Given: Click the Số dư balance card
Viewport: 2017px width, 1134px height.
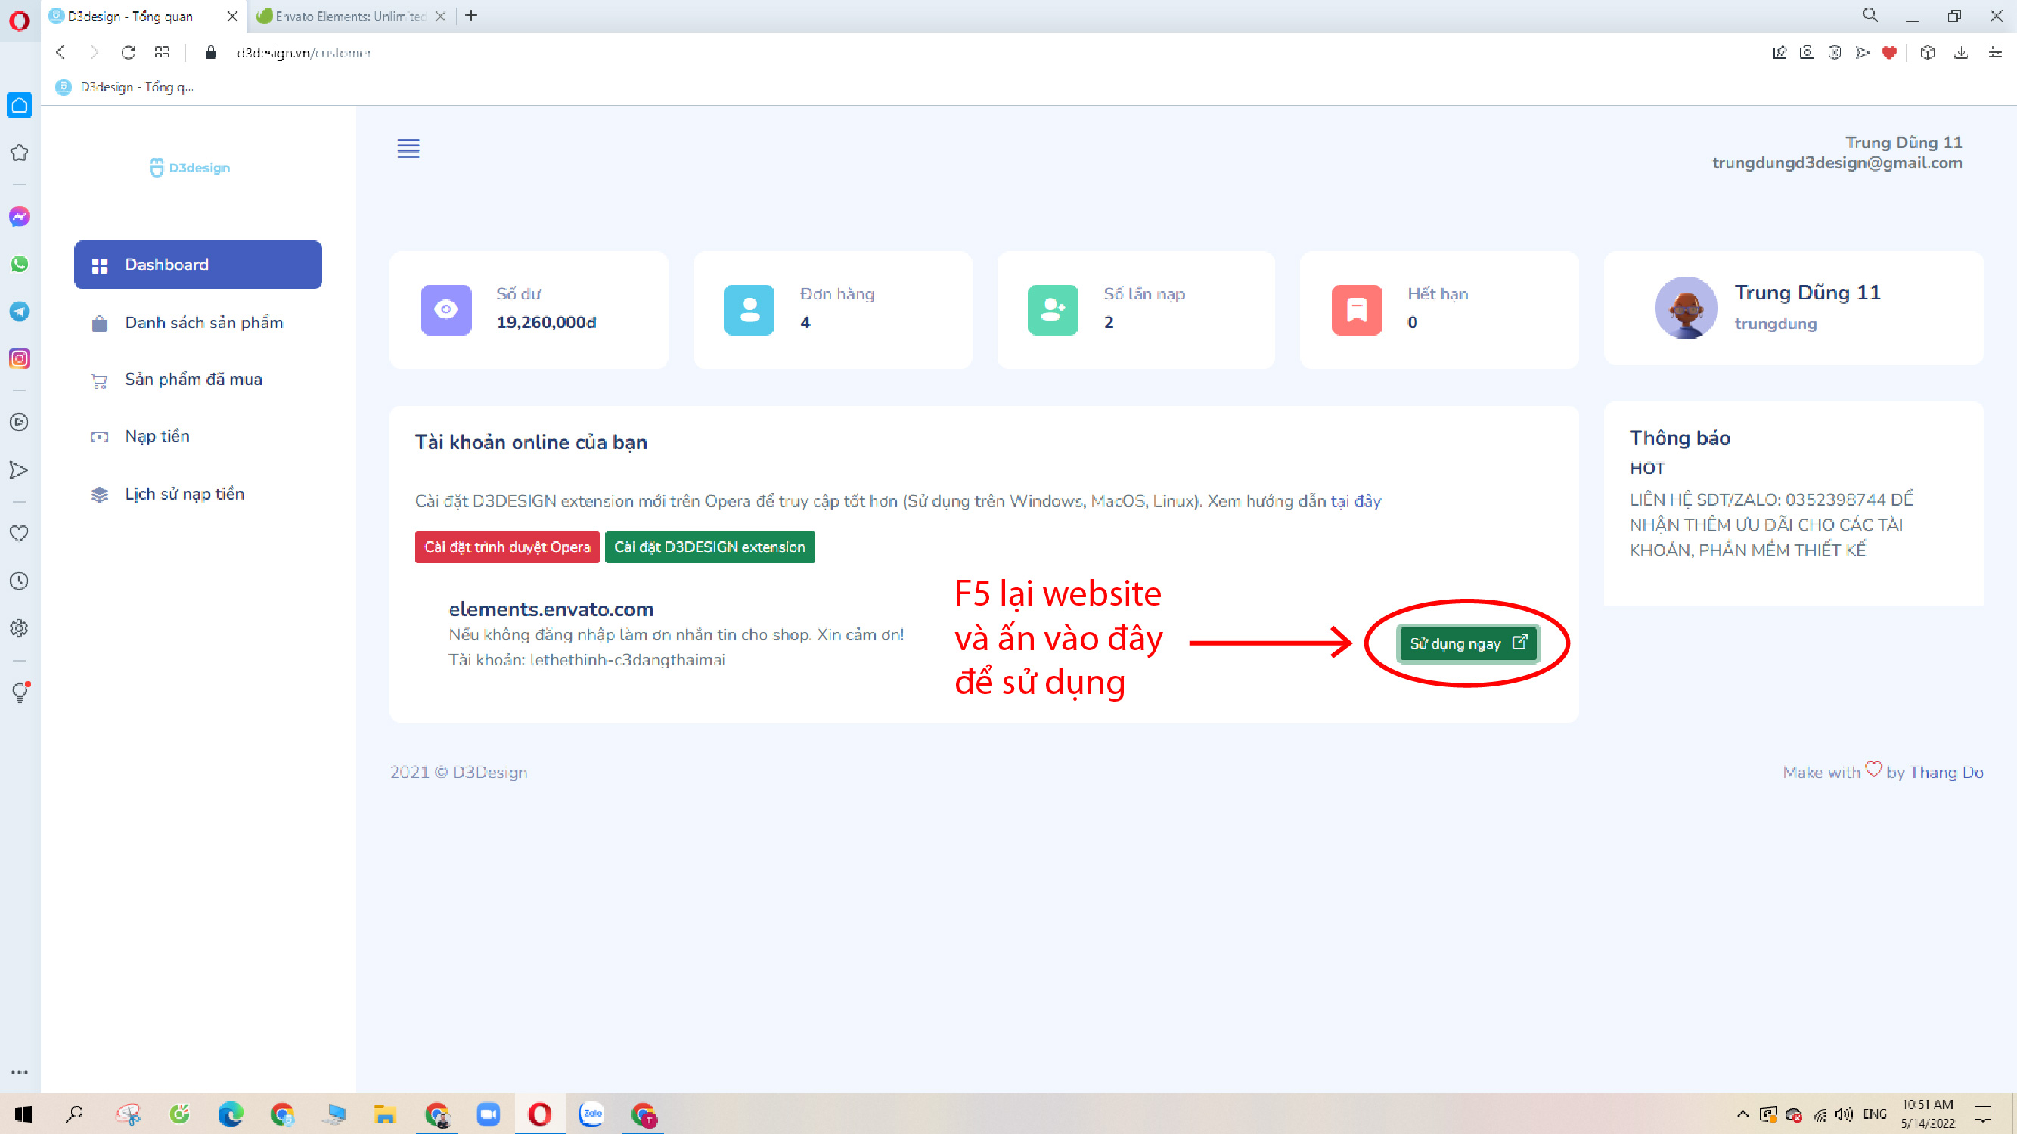Looking at the screenshot, I should (529, 309).
